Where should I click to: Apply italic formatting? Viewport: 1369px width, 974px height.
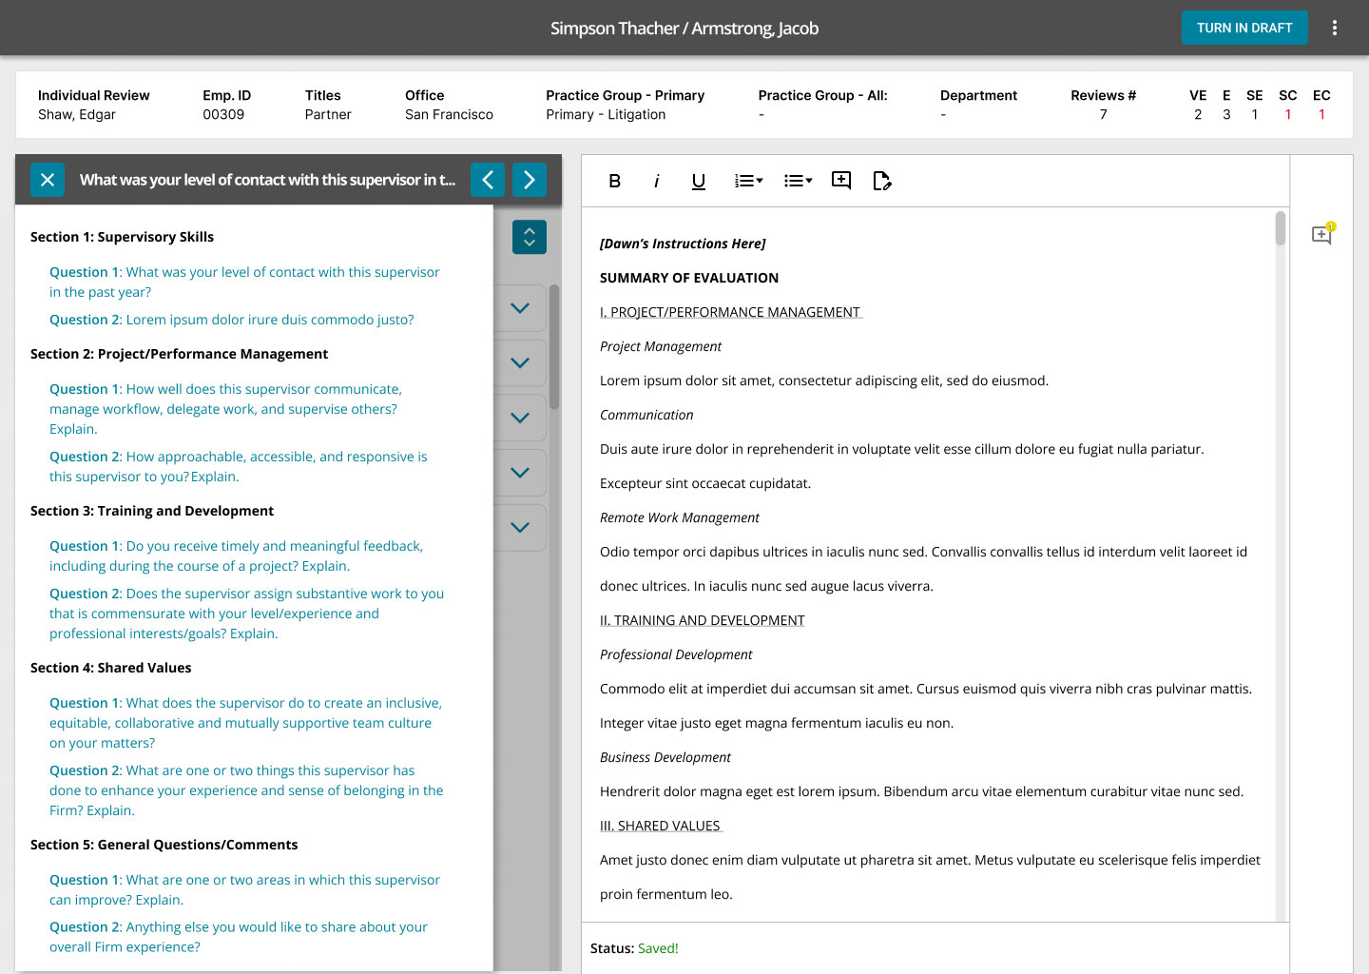click(656, 181)
